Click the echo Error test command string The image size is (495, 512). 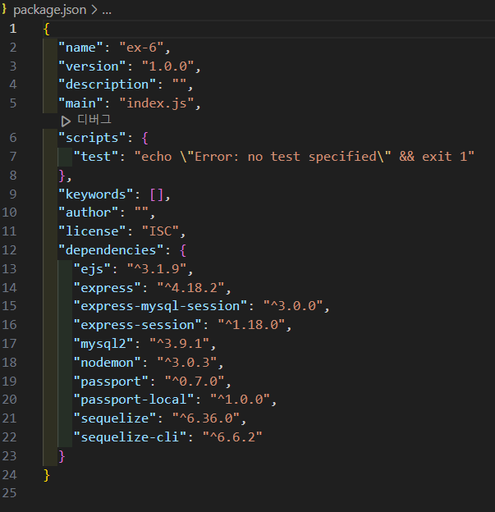(x=305, y=157)
